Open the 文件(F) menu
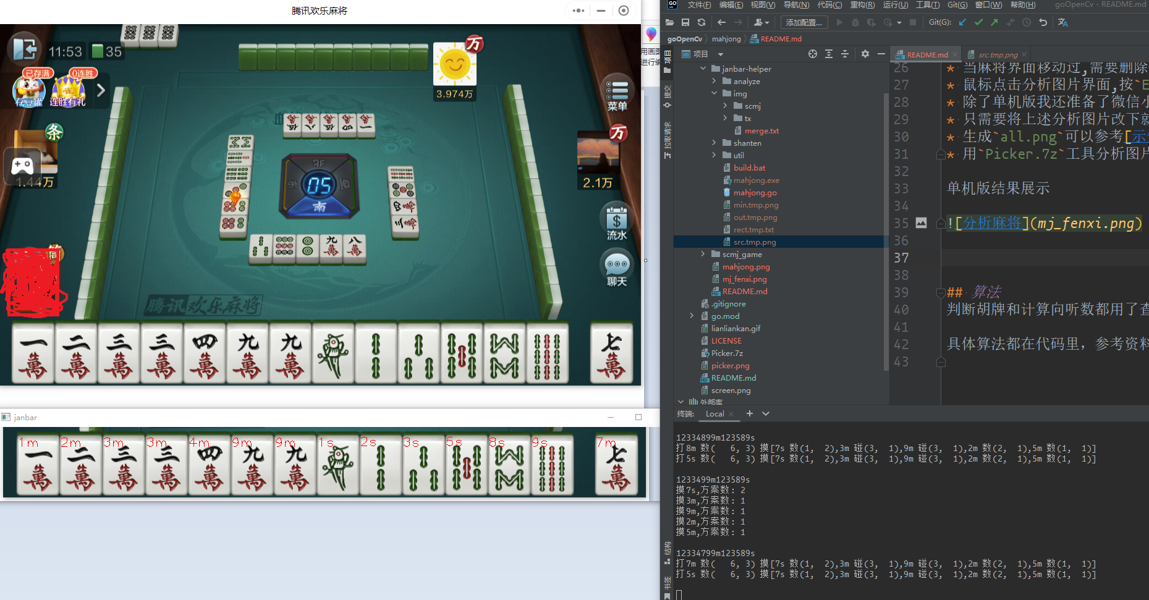The image size is (1149, 600). click(699, 5)
